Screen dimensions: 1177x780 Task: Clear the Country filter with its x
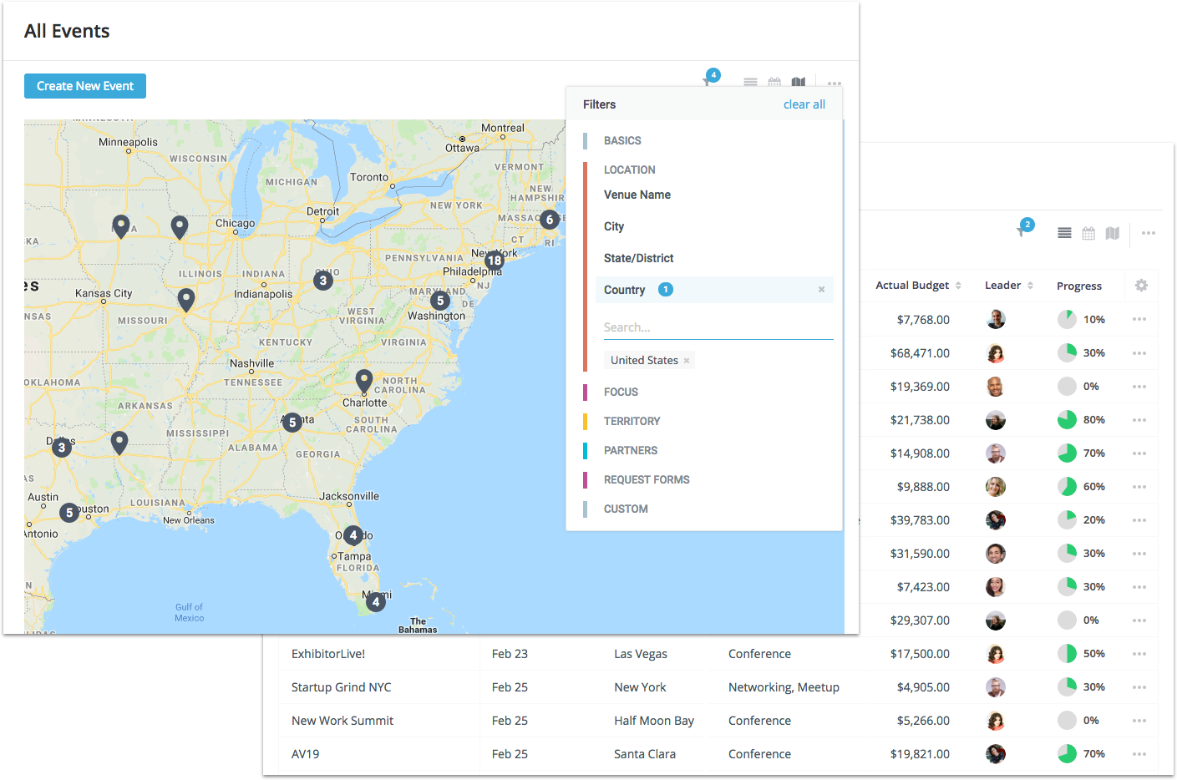[x=821, y=290]
